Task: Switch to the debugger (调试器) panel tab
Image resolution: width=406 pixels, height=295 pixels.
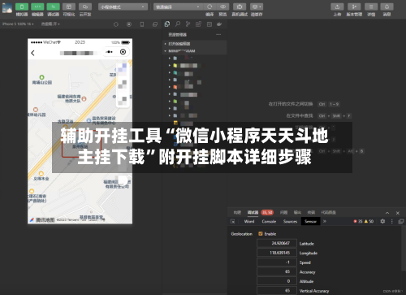Action: (x=253, y=212)
